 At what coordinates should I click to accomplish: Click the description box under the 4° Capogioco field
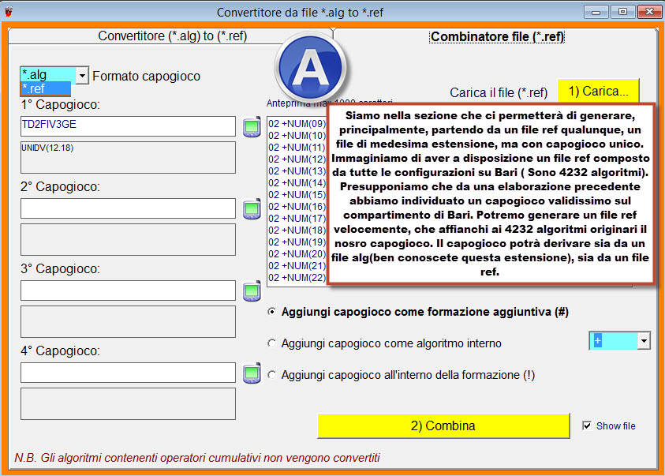pyautogui.click(x=128, y=404)
